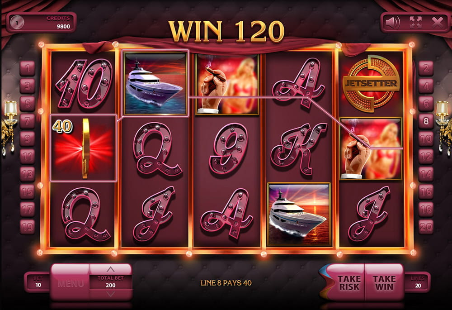This screenshot has height=310, width=452.
Task: Click the yacht symbol on reel two
Action: (155, 83)
